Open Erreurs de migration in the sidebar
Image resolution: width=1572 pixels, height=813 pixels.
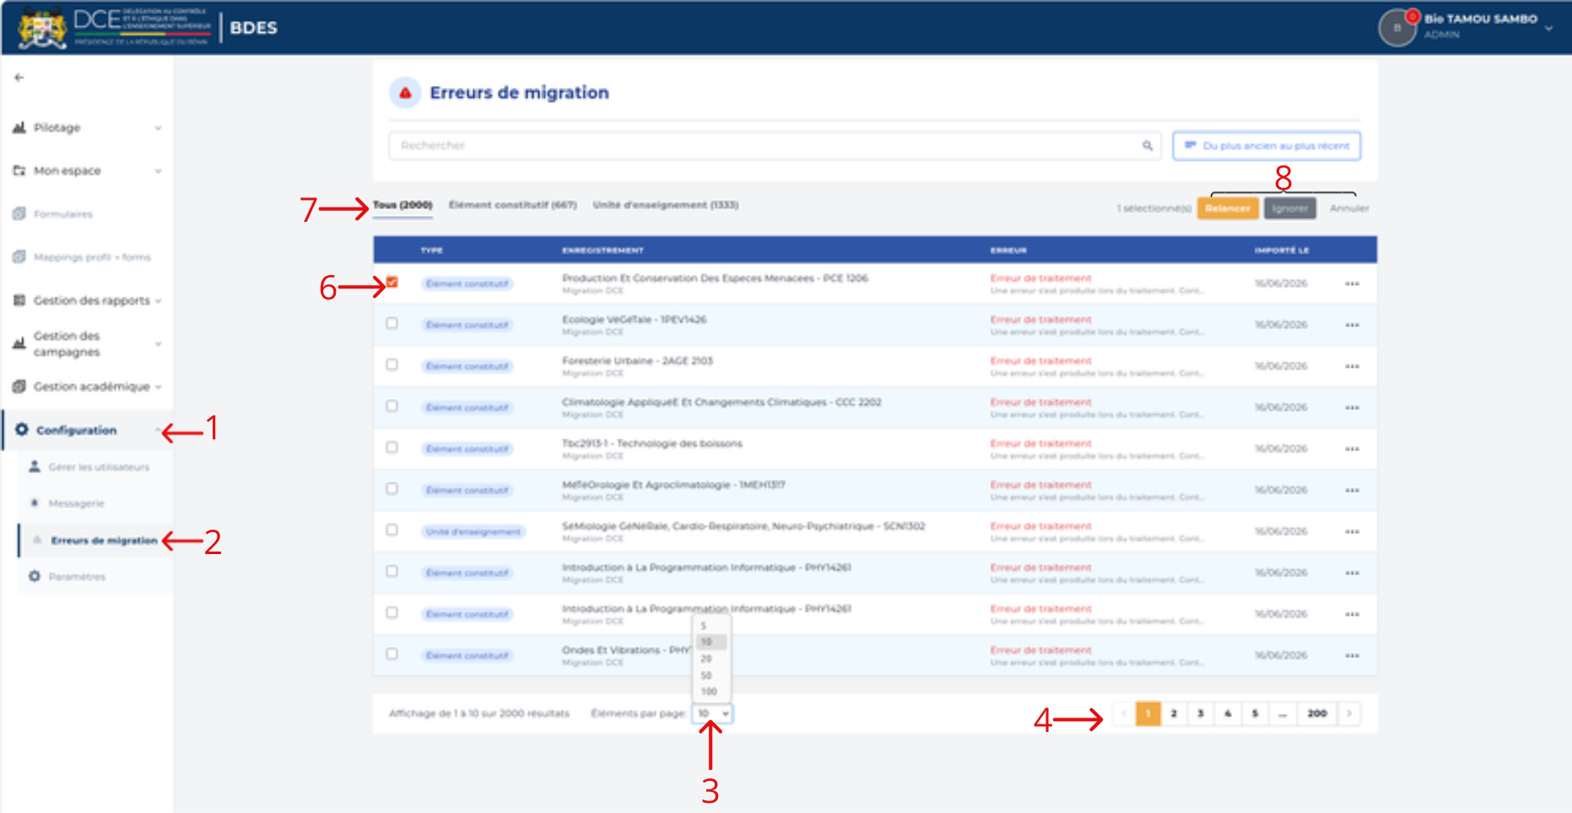tap(104, 541)
